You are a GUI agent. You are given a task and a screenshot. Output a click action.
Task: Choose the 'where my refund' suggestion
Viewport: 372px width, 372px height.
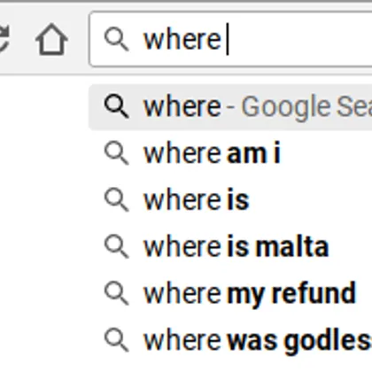[x=230, y=293]
